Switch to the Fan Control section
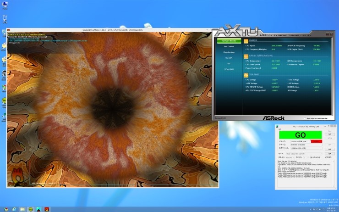 [x=229, y=46]
